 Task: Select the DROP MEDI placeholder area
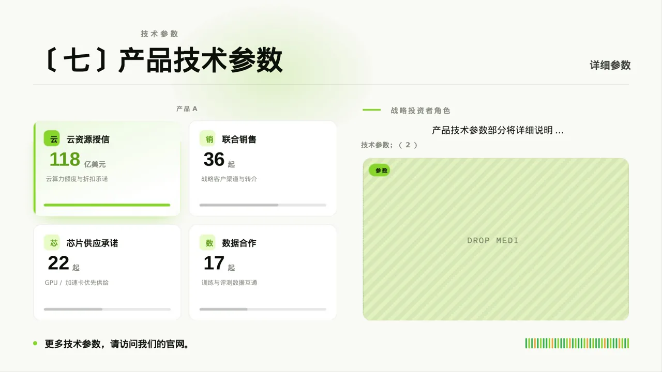[x=495, y=239]
